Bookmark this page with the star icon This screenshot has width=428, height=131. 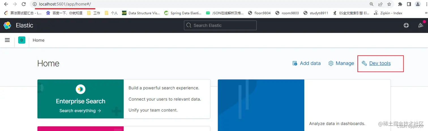pos(389,4)
